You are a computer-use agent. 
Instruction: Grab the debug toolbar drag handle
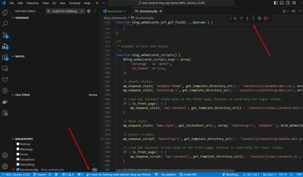[230, 18]
